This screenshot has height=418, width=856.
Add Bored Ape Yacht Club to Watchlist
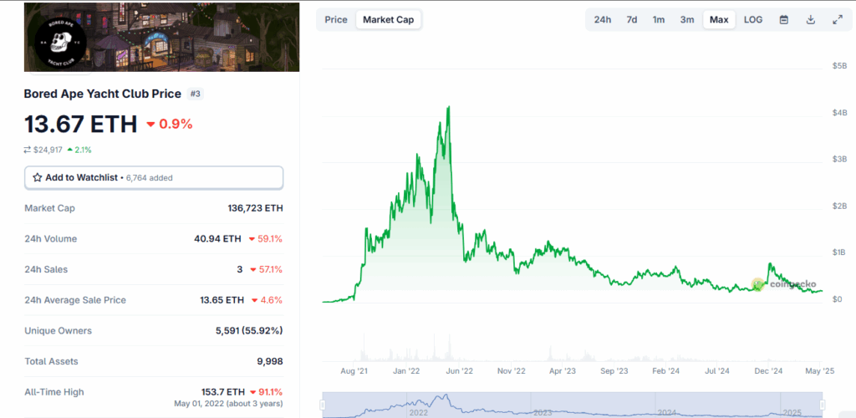[154, 177]
